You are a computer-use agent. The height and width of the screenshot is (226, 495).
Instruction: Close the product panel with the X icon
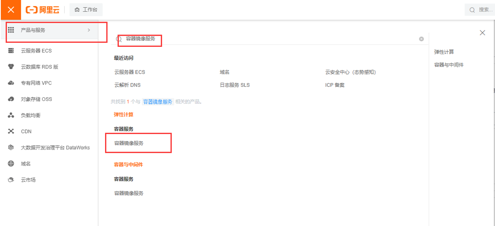click(482, 33)
